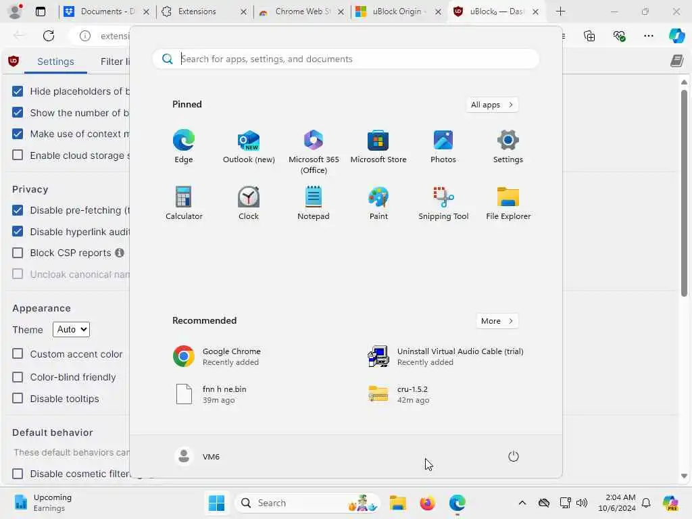Click the Windows Start button on taskbar

tap(216, 503)
